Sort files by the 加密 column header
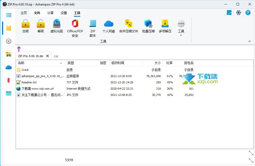This screenshot has height=166, width=255. pos(103,63)
